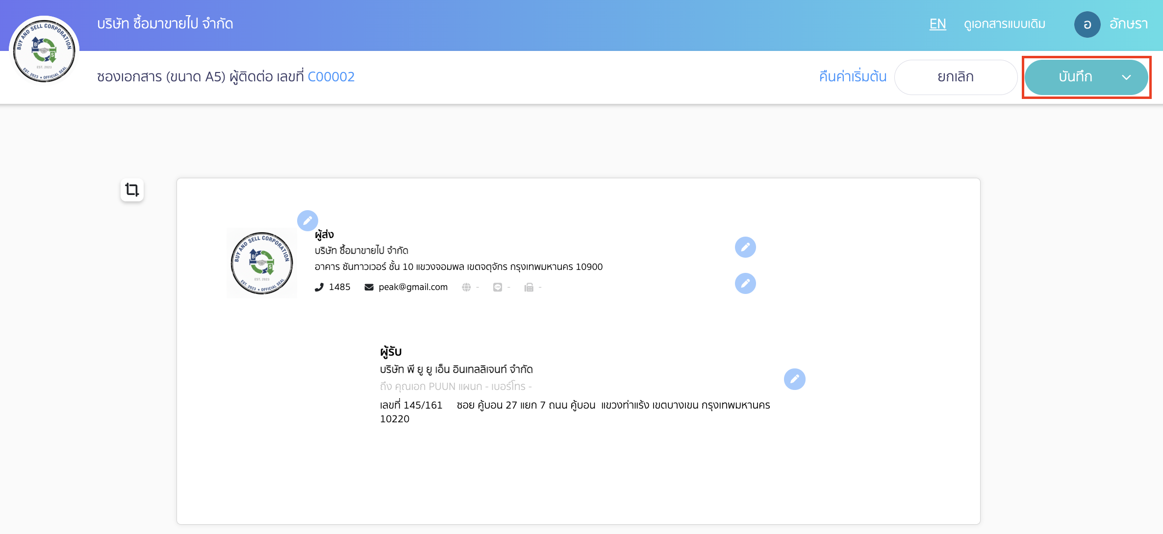Image resolution: width=1163 pixels, height=534 pixels.
Task: Click the sender phone icon
Action: point(319,287)
